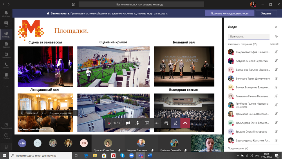Toggle the participants panel button
This screenshot has width=282, height=159.
[176, 123]
